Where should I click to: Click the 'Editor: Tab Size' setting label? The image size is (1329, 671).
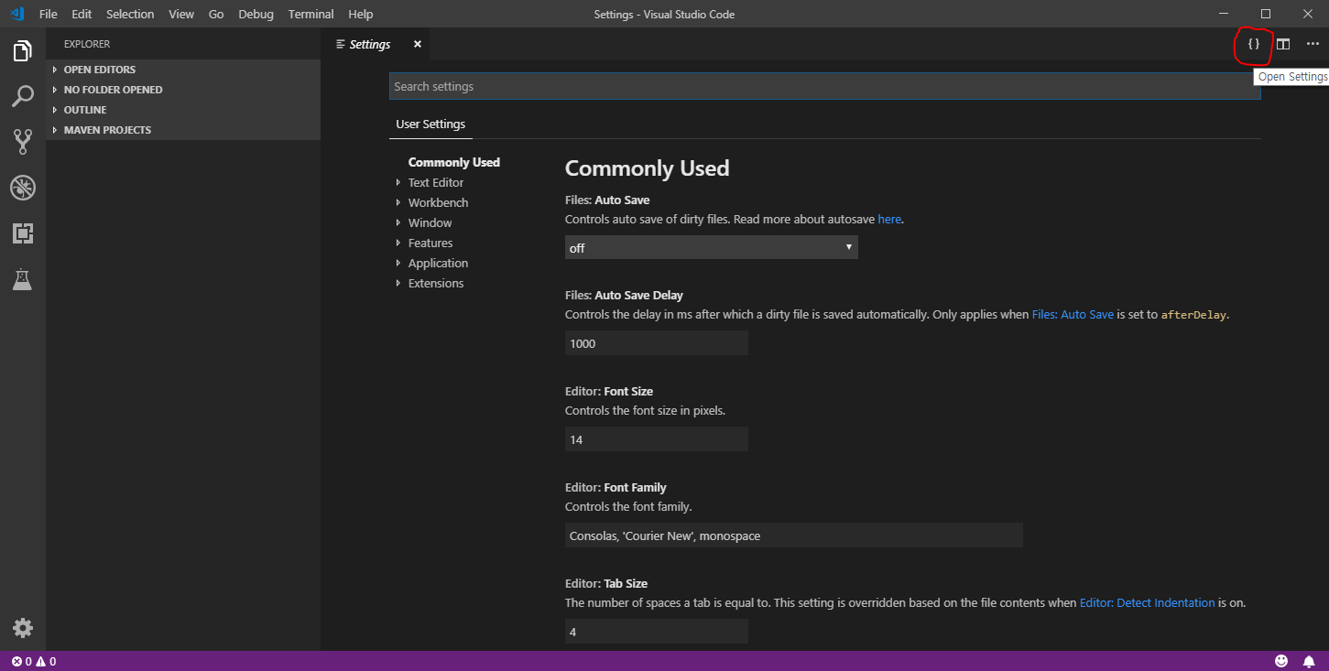pos(606,584)
